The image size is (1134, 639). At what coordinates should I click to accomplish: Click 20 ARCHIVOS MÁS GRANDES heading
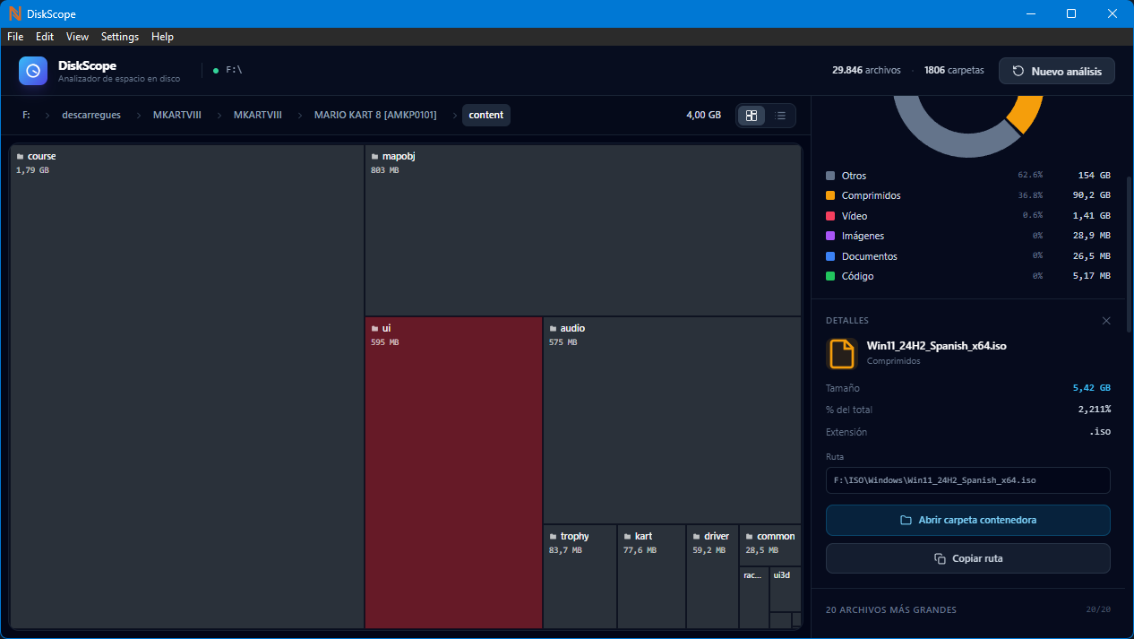[x=891, y=610]
